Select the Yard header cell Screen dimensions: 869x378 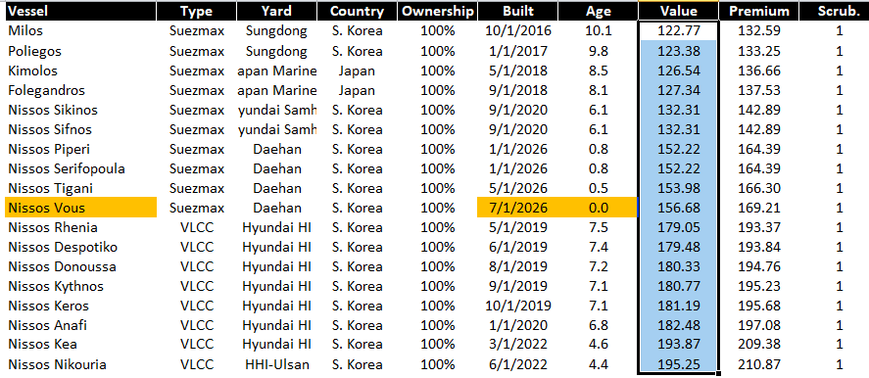[x=276, y=11]
